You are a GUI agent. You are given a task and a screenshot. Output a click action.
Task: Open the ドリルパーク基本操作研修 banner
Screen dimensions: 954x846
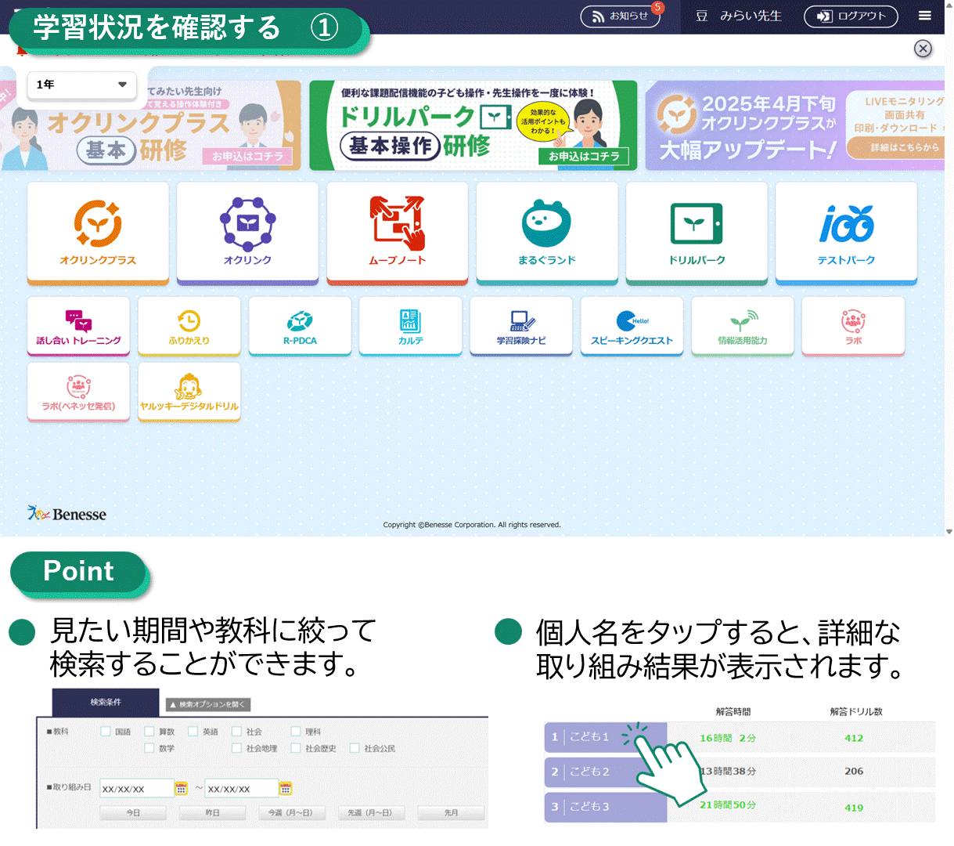473,125
